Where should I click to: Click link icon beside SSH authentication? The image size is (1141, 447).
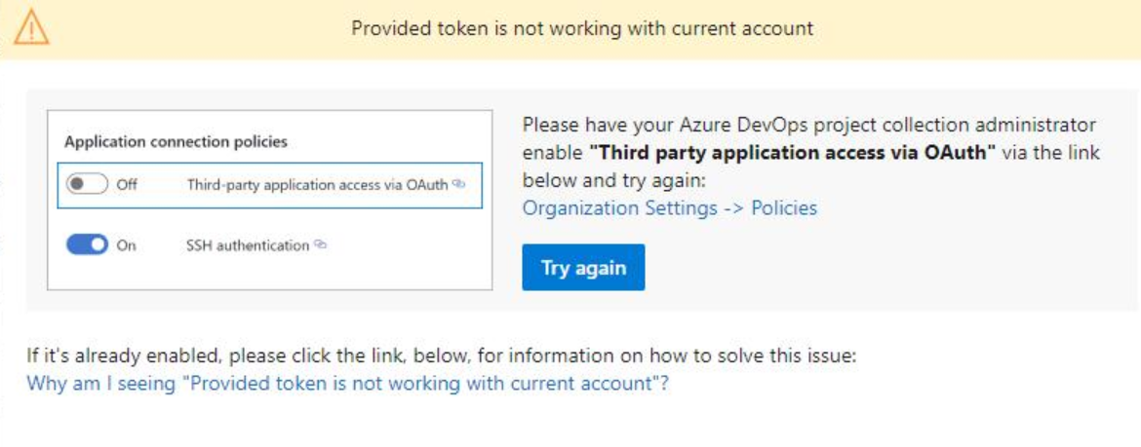pyautogui.click(x=320, y=245)
